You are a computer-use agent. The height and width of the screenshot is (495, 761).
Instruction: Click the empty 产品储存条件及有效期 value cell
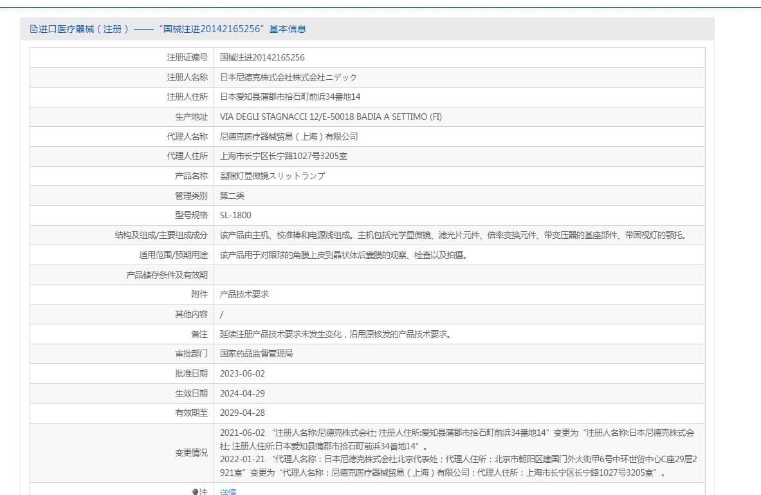tap(459, 275)
